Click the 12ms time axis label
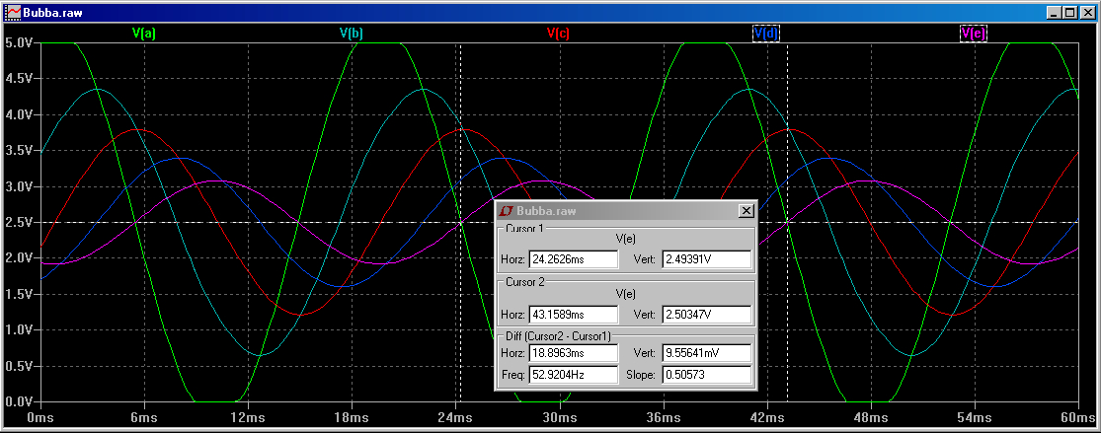Screen dimensions: 1101x433 pyautogui.click(x=248, y=418)
